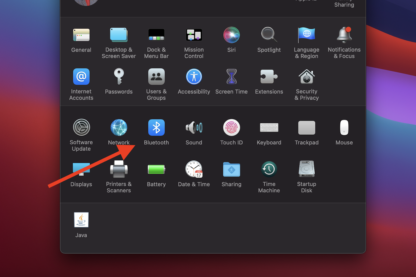Screen dimensions: 416x277
Task: Open Touch ID settings
Action: tap(231, 128)
